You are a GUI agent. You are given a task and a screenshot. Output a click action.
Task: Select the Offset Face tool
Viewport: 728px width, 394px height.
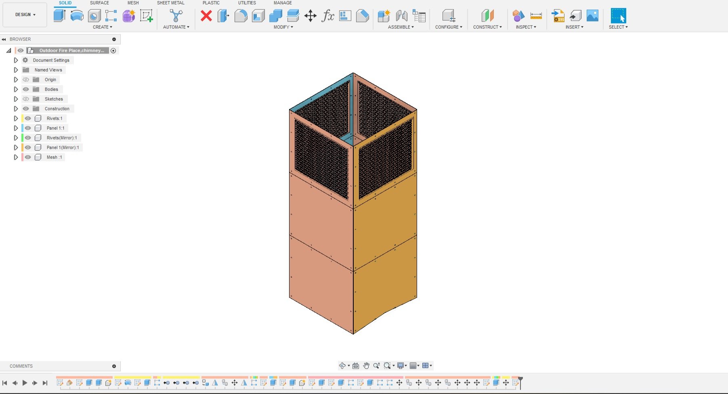293,16
